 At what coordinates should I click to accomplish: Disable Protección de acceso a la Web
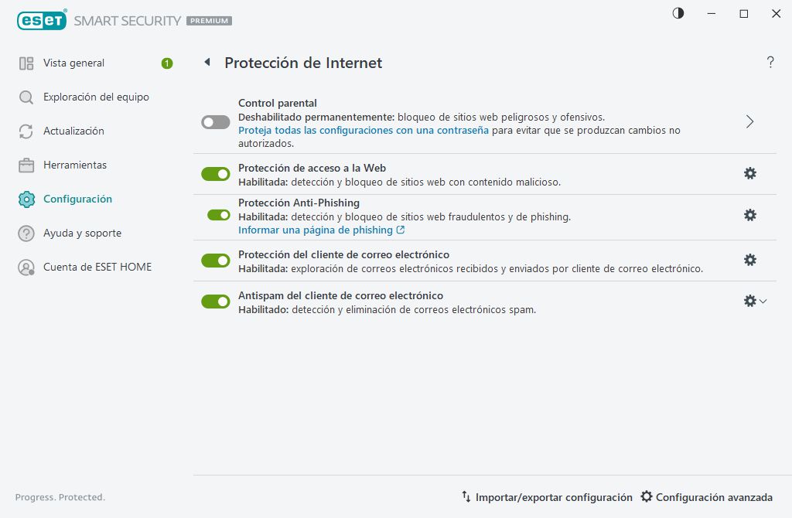(x=215, y=173)
